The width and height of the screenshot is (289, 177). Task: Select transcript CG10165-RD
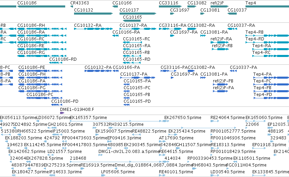pos(132,63)
